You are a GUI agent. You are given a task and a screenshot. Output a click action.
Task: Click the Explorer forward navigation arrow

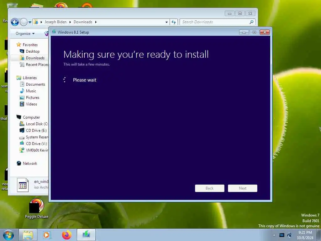[24, 22]
